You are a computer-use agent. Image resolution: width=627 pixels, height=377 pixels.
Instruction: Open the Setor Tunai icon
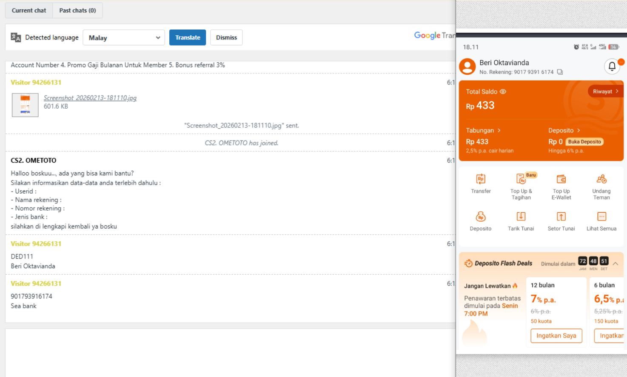(561, 217)
